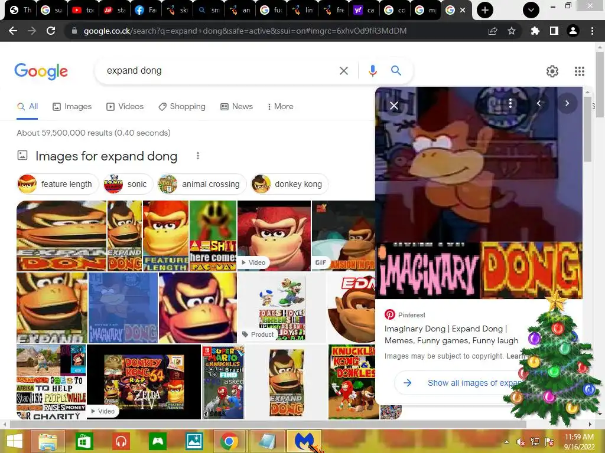605x453 pixels.
Task: Show the next preview image
Action: point(567,103)
